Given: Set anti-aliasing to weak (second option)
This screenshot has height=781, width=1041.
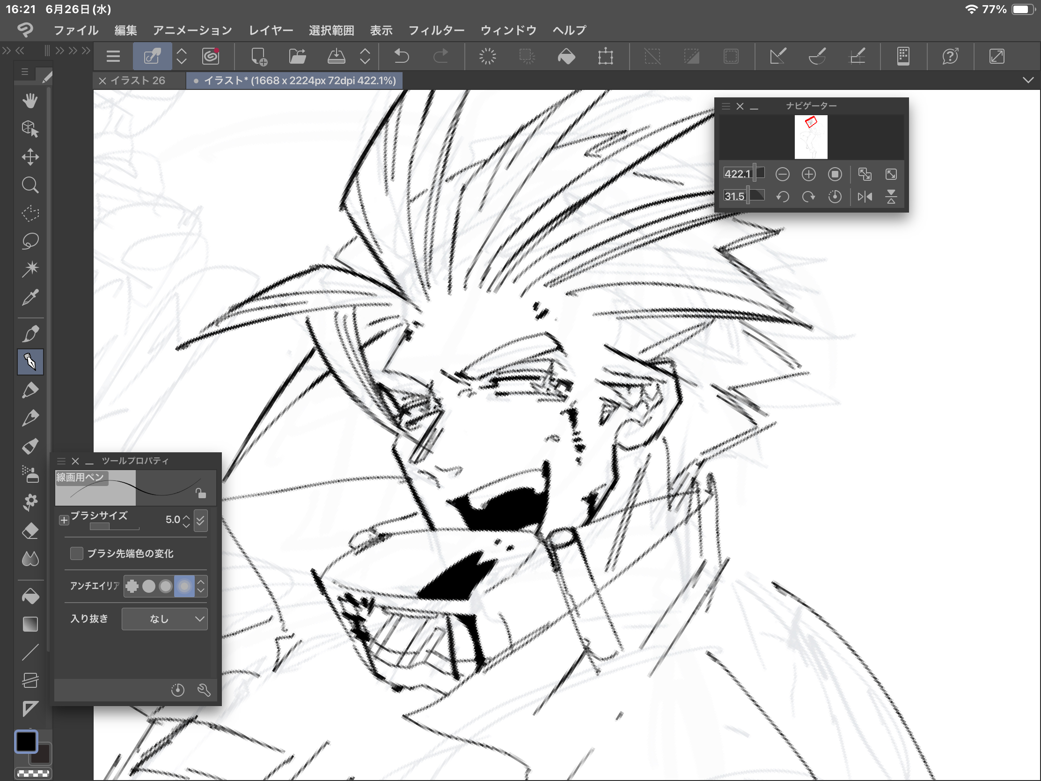Looking at the screenshot, I should 149,586.
